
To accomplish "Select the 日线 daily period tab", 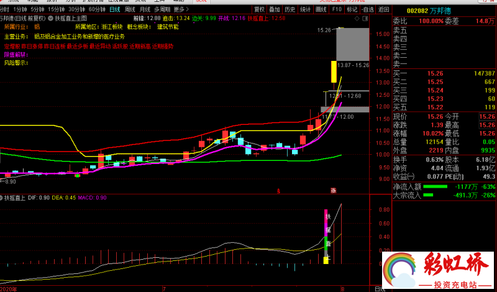I will 115,9.
